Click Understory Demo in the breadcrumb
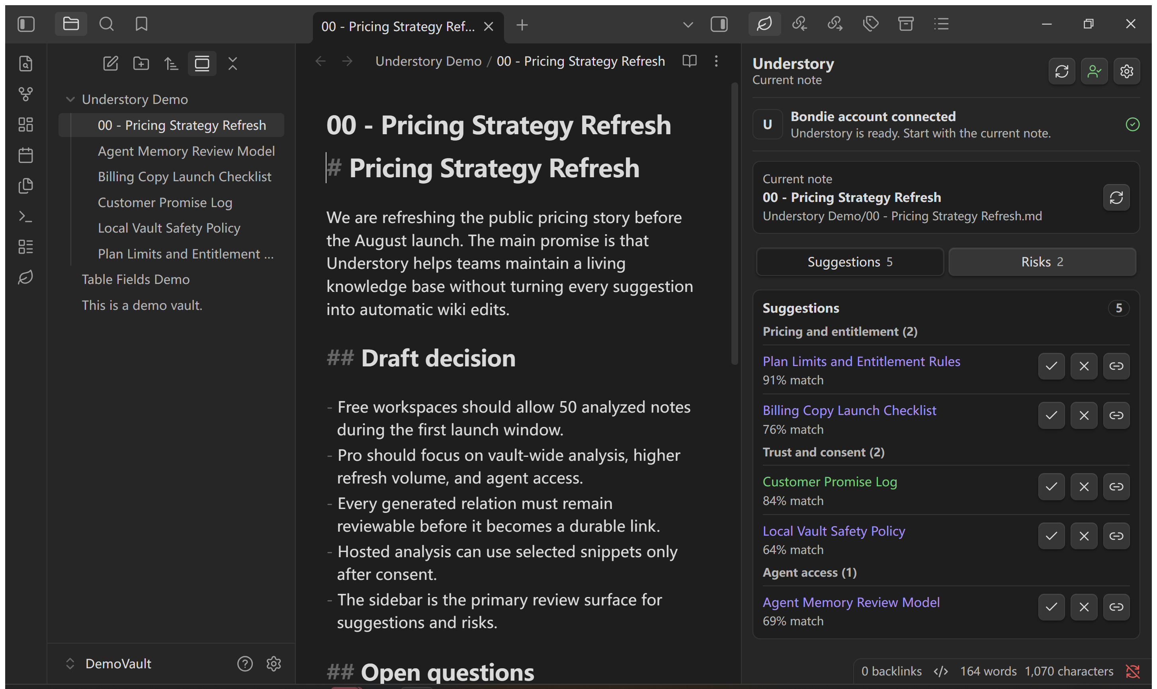1157x689 pixels. (428, 61)
